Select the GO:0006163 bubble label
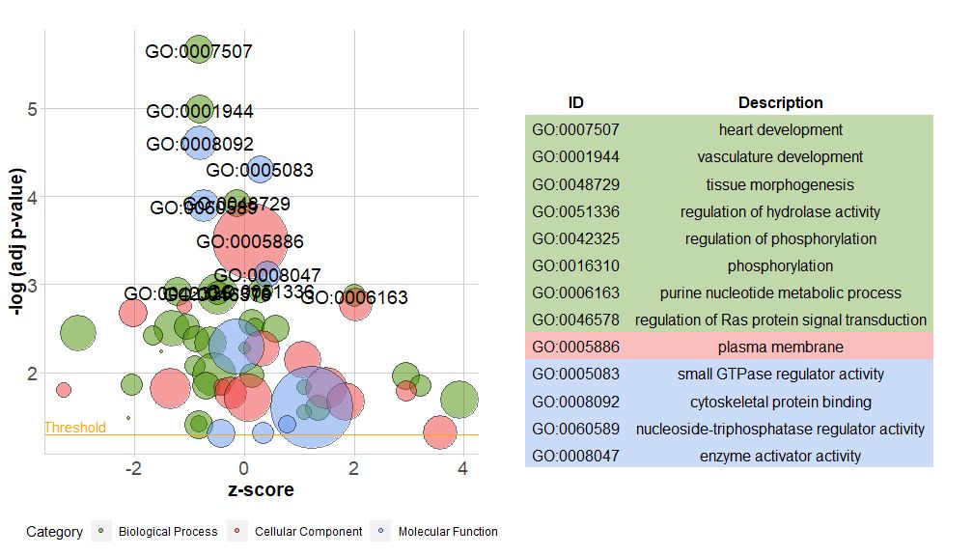 coord(354,298)
